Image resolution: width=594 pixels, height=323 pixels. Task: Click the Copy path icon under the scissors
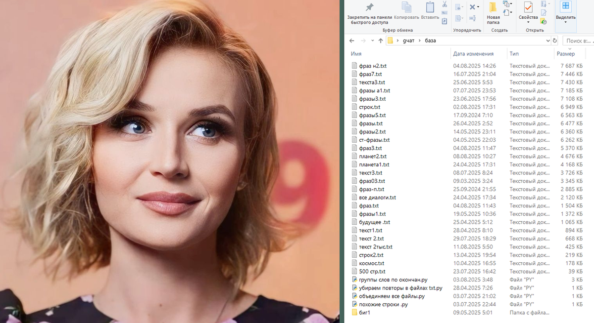point(445,13)
